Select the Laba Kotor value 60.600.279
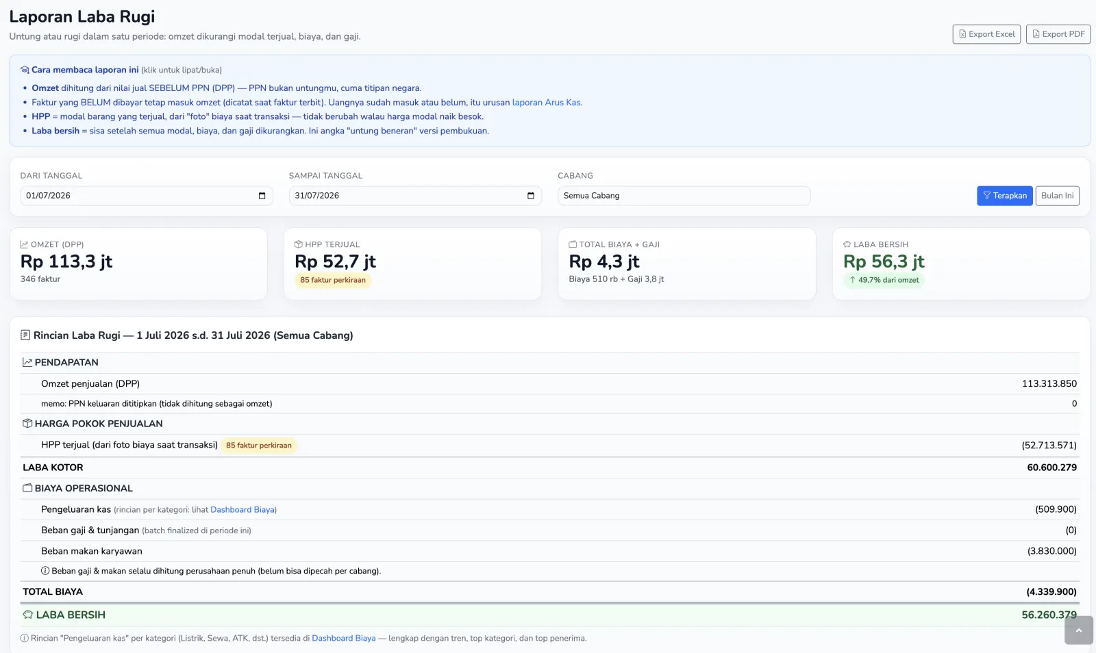The width and height of the screenshot is (1096, 653). (x=1052, y=468)
